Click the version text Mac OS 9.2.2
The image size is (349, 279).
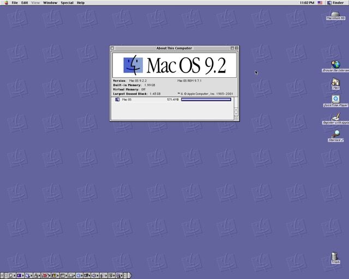pos(138,81)
